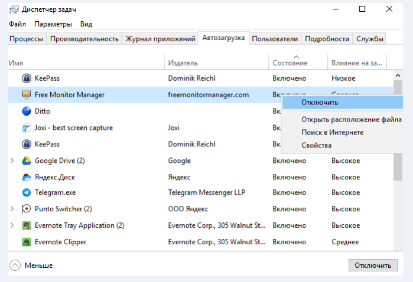The width and height of the screenshot is (413, 282).
Task: Choose Свойства in the context menu
Action: coord(343,145)
